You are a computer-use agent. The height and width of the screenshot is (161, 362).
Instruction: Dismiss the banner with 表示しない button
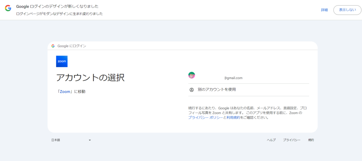[x=347, y=10]
